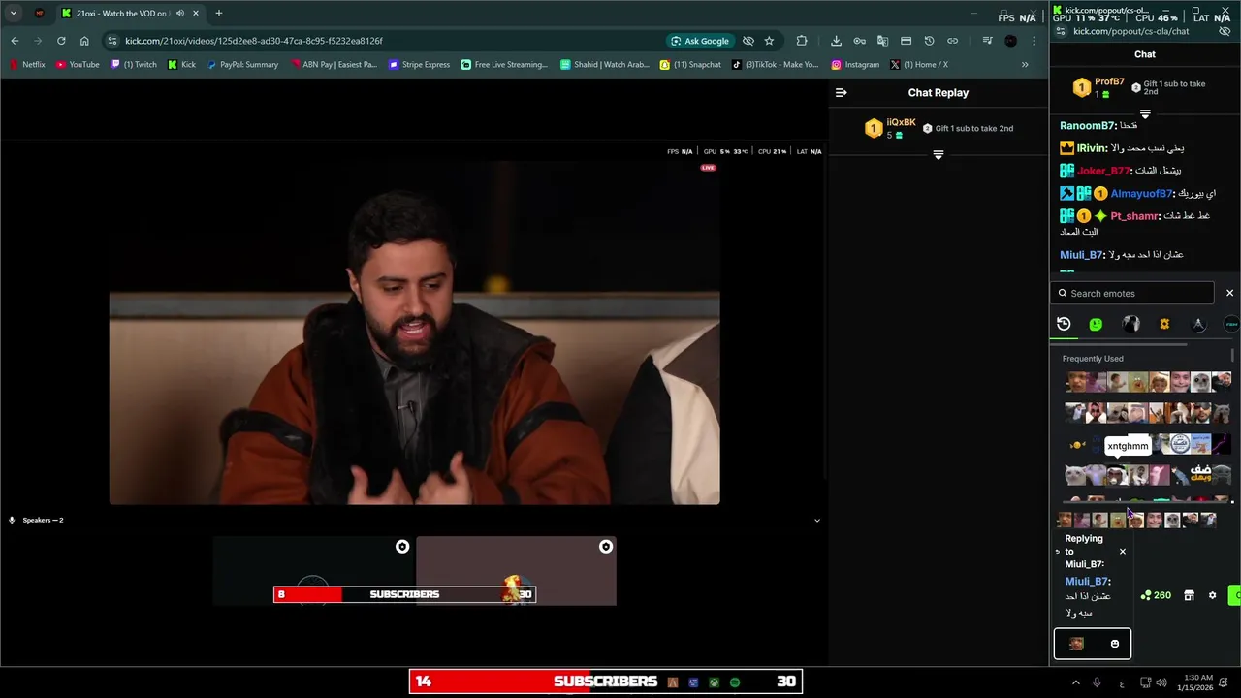1241x698 pixels.
Task: Show hidden taskbar tray icons
Action: 1075,682
